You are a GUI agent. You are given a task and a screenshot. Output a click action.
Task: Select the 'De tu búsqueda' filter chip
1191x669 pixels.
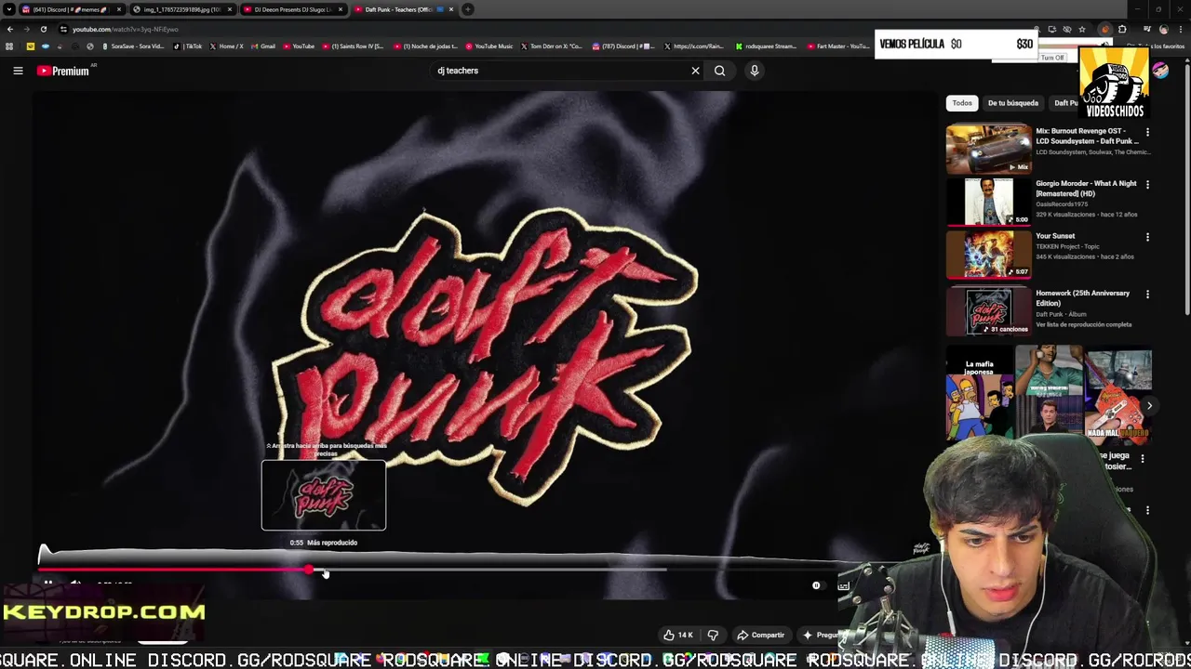pos(1012,103)
